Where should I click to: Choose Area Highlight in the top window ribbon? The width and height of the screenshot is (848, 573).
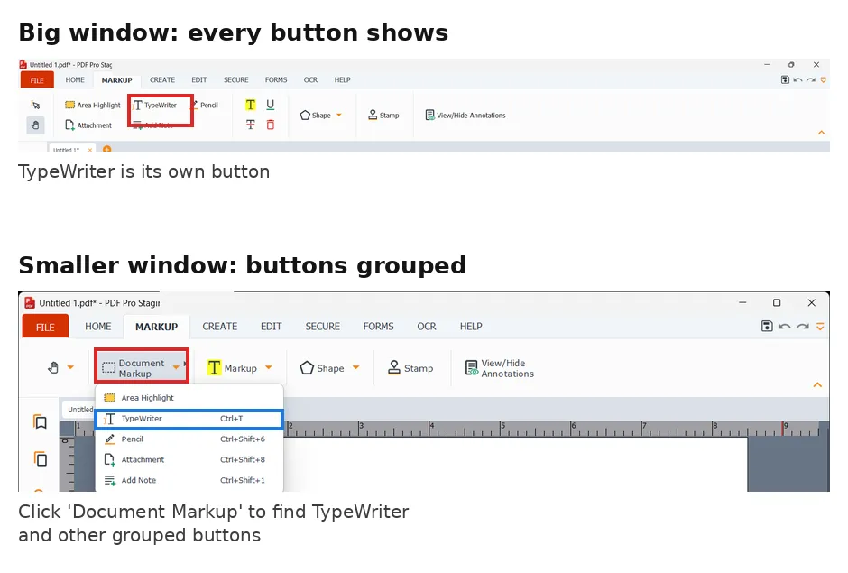point(93,105)
